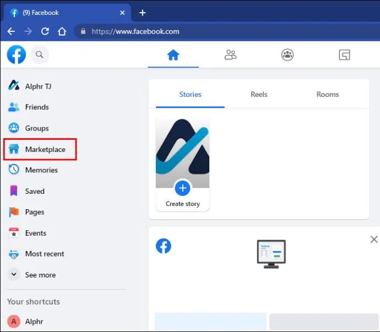This screenshot has width=380, height=332.
Task: Select the Home house icon in the top nav
Action: (x=173, y=55)
